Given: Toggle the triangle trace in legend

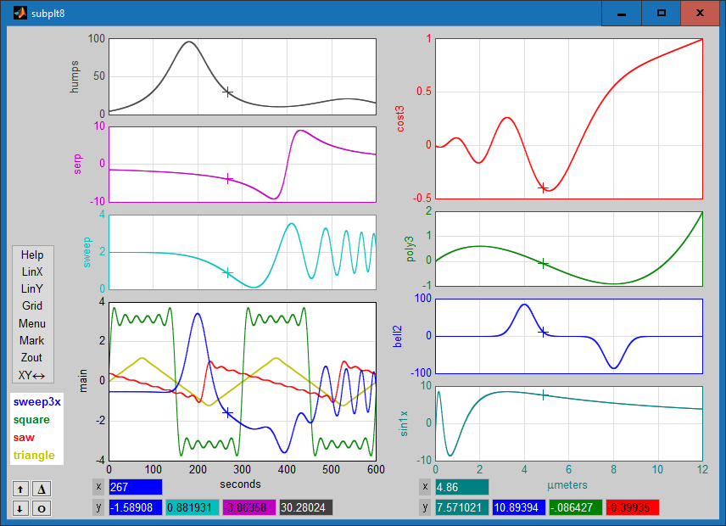Looking at the screenshot, I should click(x=34, y=456).
